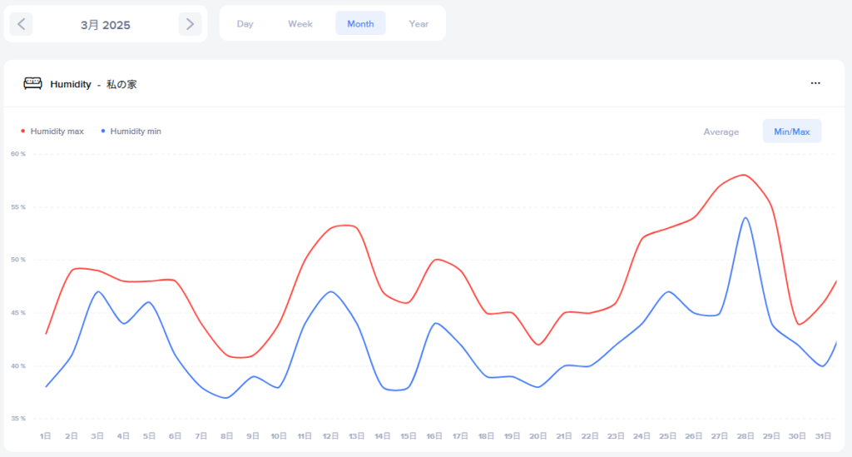
Task: Click the sofa room icon beside Humidity
Action: coord(32,83)
